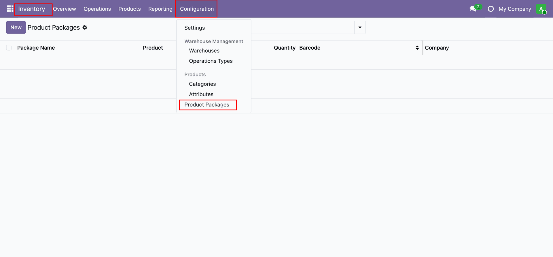
Task: Open the user avatar menu
Action: 541,9
